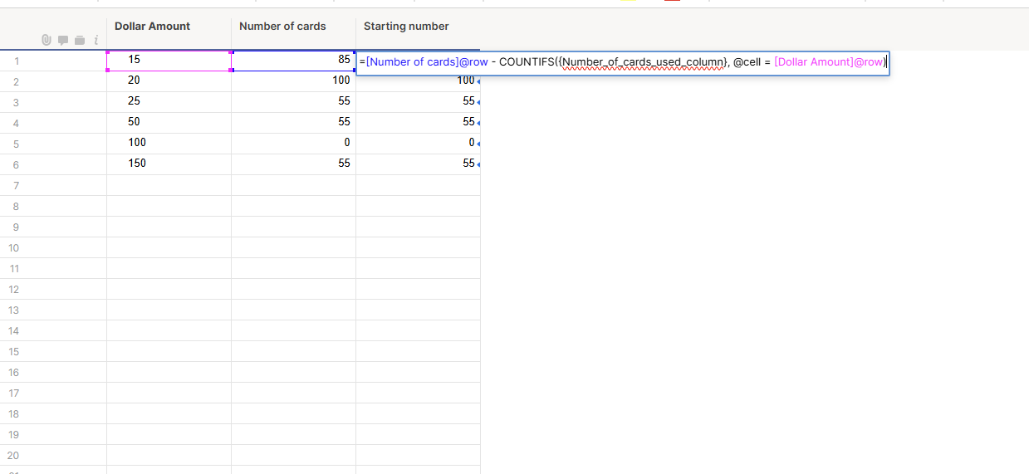Click Number of cards cell in row 2
1029x474 pixels.
[293, 81]
